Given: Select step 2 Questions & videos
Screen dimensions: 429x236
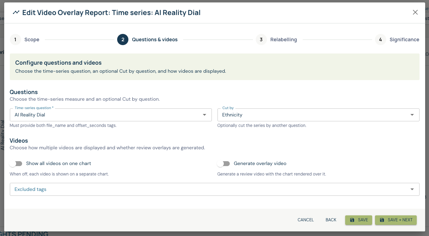Looking at the screenshot, I should pyautogui.click(x=147, y=40).
